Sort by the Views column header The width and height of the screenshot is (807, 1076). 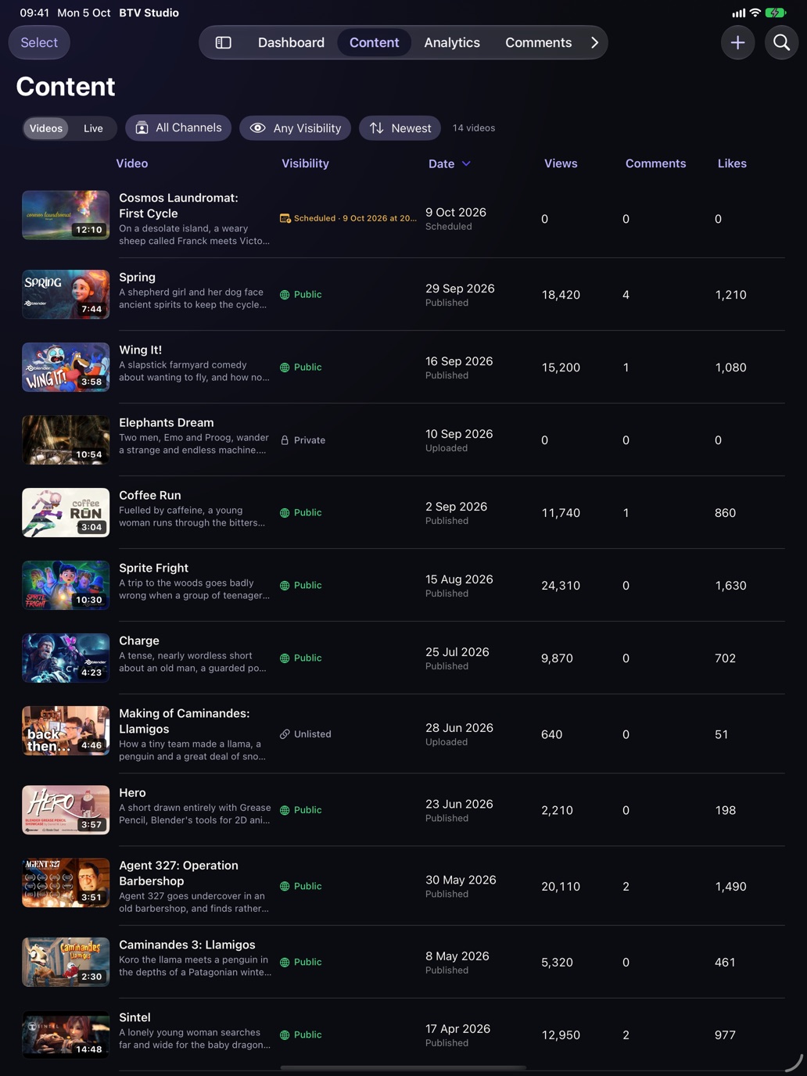coord(561,163)
